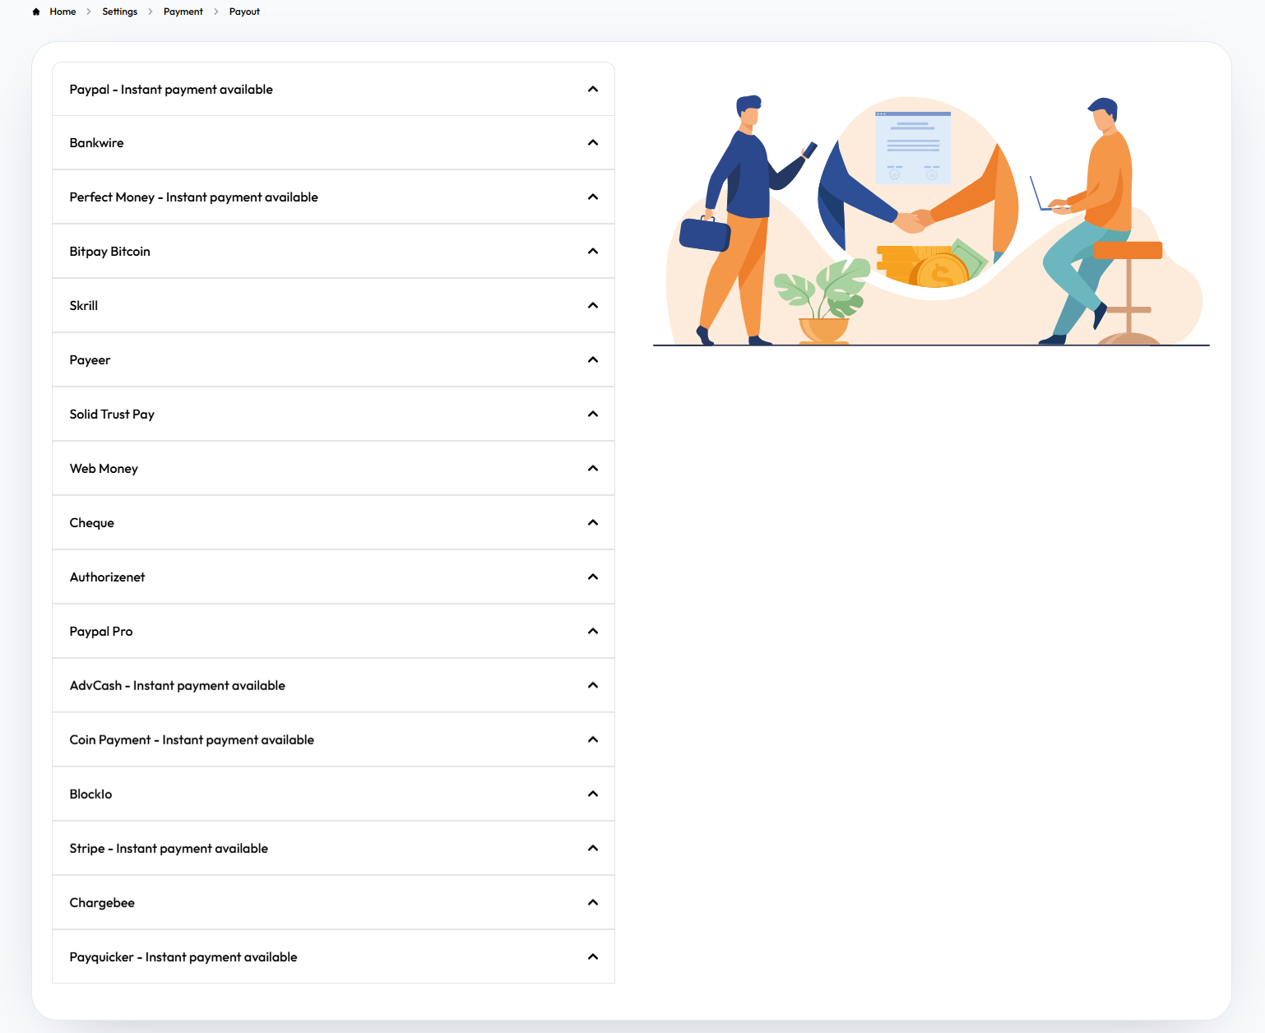Image resolution: width=1265 pixels, height=1033 pixels.
Task: Expand the Skrill row chevron
Action: 593,306
